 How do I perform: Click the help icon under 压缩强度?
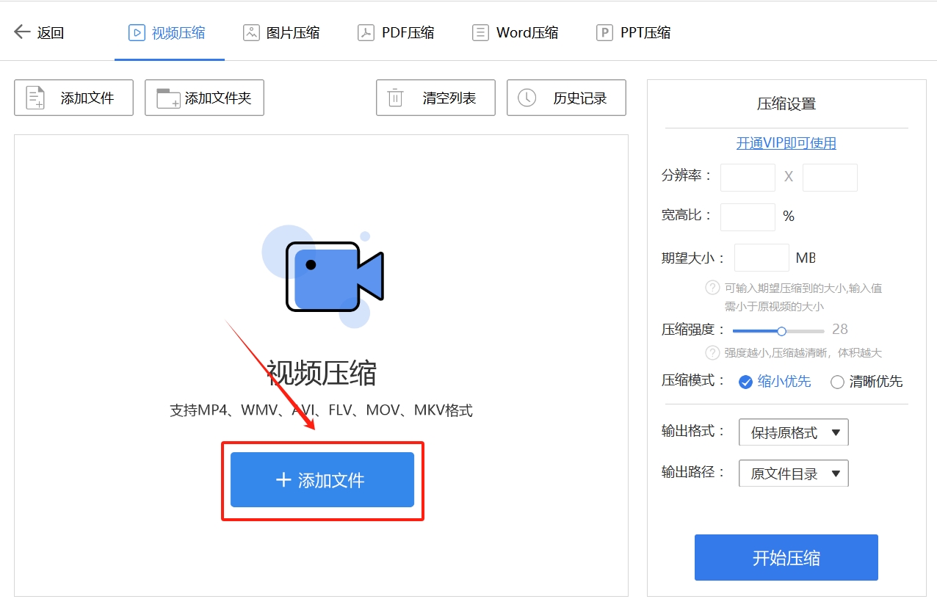pos(712,352)
